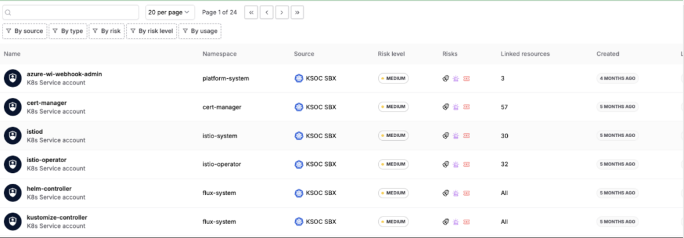Open the By risk level filter
684x238 pixels.
click(151, 32)
